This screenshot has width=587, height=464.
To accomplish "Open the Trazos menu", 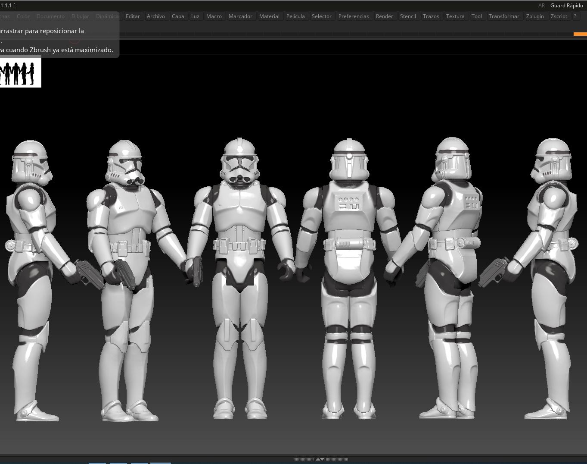I will tap(431, 16).
